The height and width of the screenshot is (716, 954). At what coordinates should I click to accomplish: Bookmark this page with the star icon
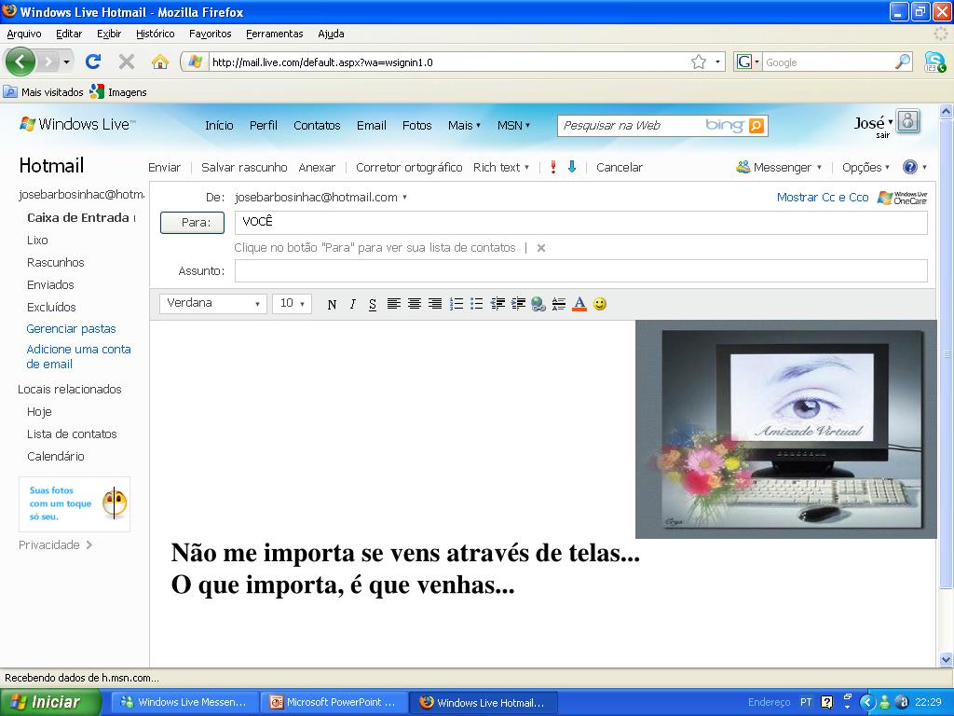(699, 62)
